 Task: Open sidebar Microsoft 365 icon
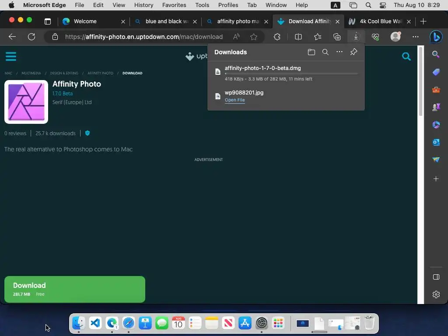[x=436, y=125]
